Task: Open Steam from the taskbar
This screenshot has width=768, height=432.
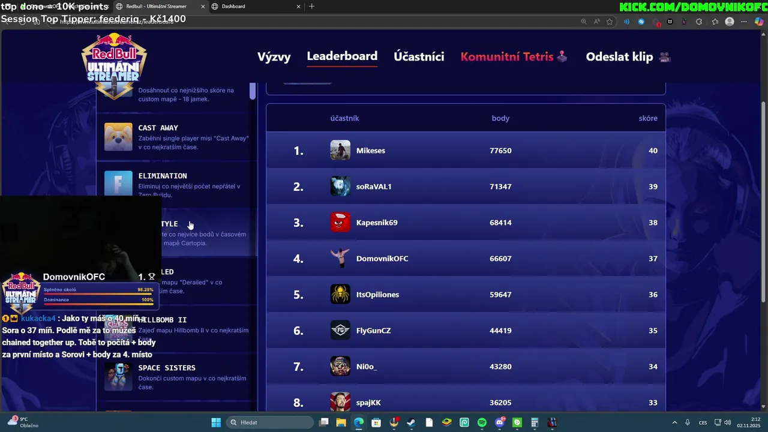Action: [x=411, y=422]
